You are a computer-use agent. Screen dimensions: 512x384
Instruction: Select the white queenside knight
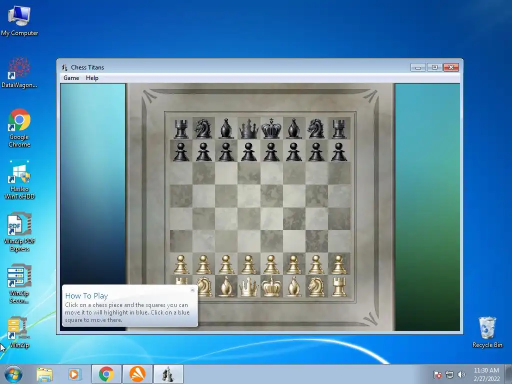pyautogui.click(x=204, y=286)
